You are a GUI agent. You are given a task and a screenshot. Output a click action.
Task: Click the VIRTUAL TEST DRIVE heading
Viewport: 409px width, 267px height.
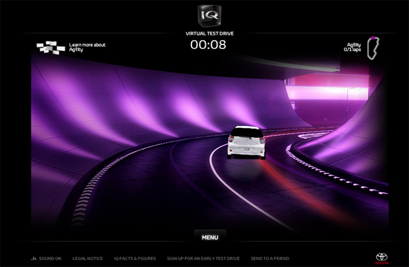coord(210,33)
